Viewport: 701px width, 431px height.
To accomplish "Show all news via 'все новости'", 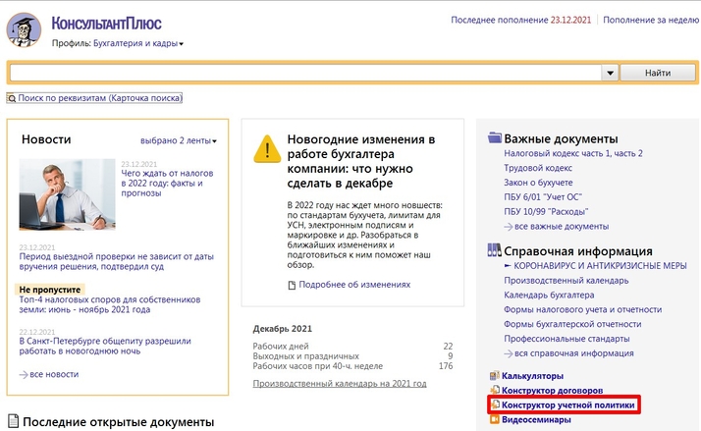I will pyautogui.click(x=54, y=374).
